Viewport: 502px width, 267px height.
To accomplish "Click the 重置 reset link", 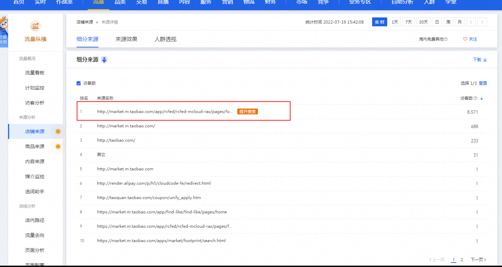I will (x=483, y=83).
